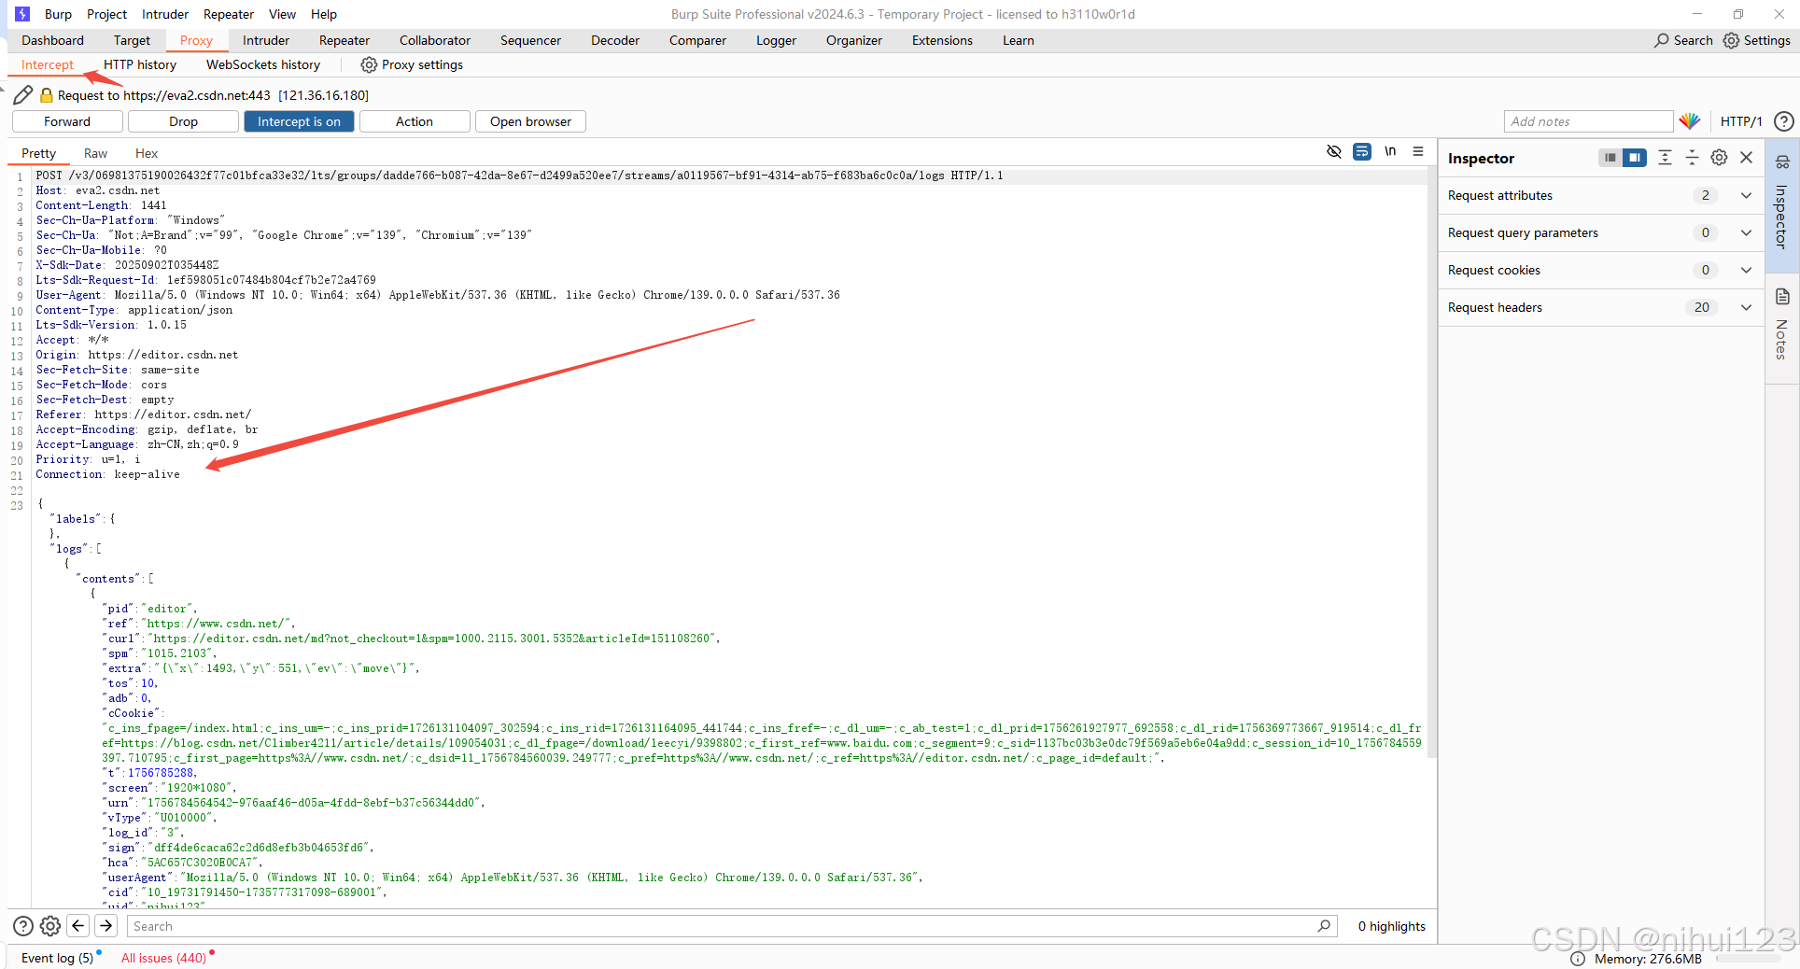This screenshot has height=969, width=1800.
Task: Open the Intruder menu
Action: (x=165, y=14)
